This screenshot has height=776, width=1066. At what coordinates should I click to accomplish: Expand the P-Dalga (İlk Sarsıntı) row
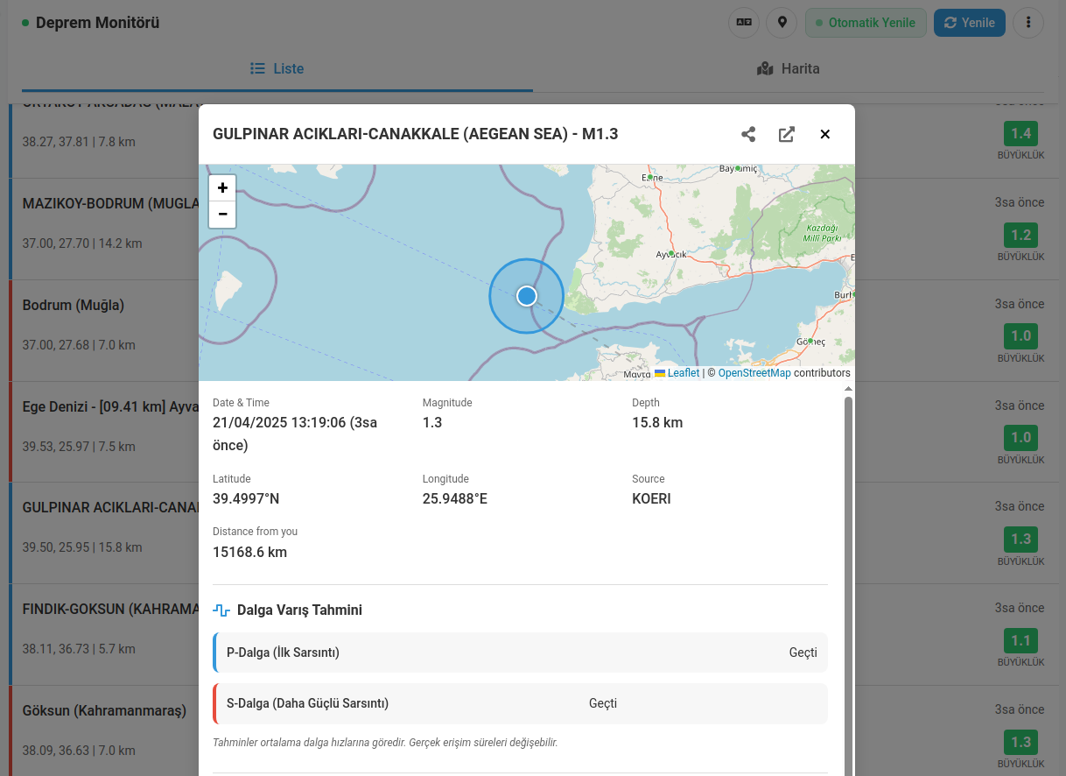point(520,653)
